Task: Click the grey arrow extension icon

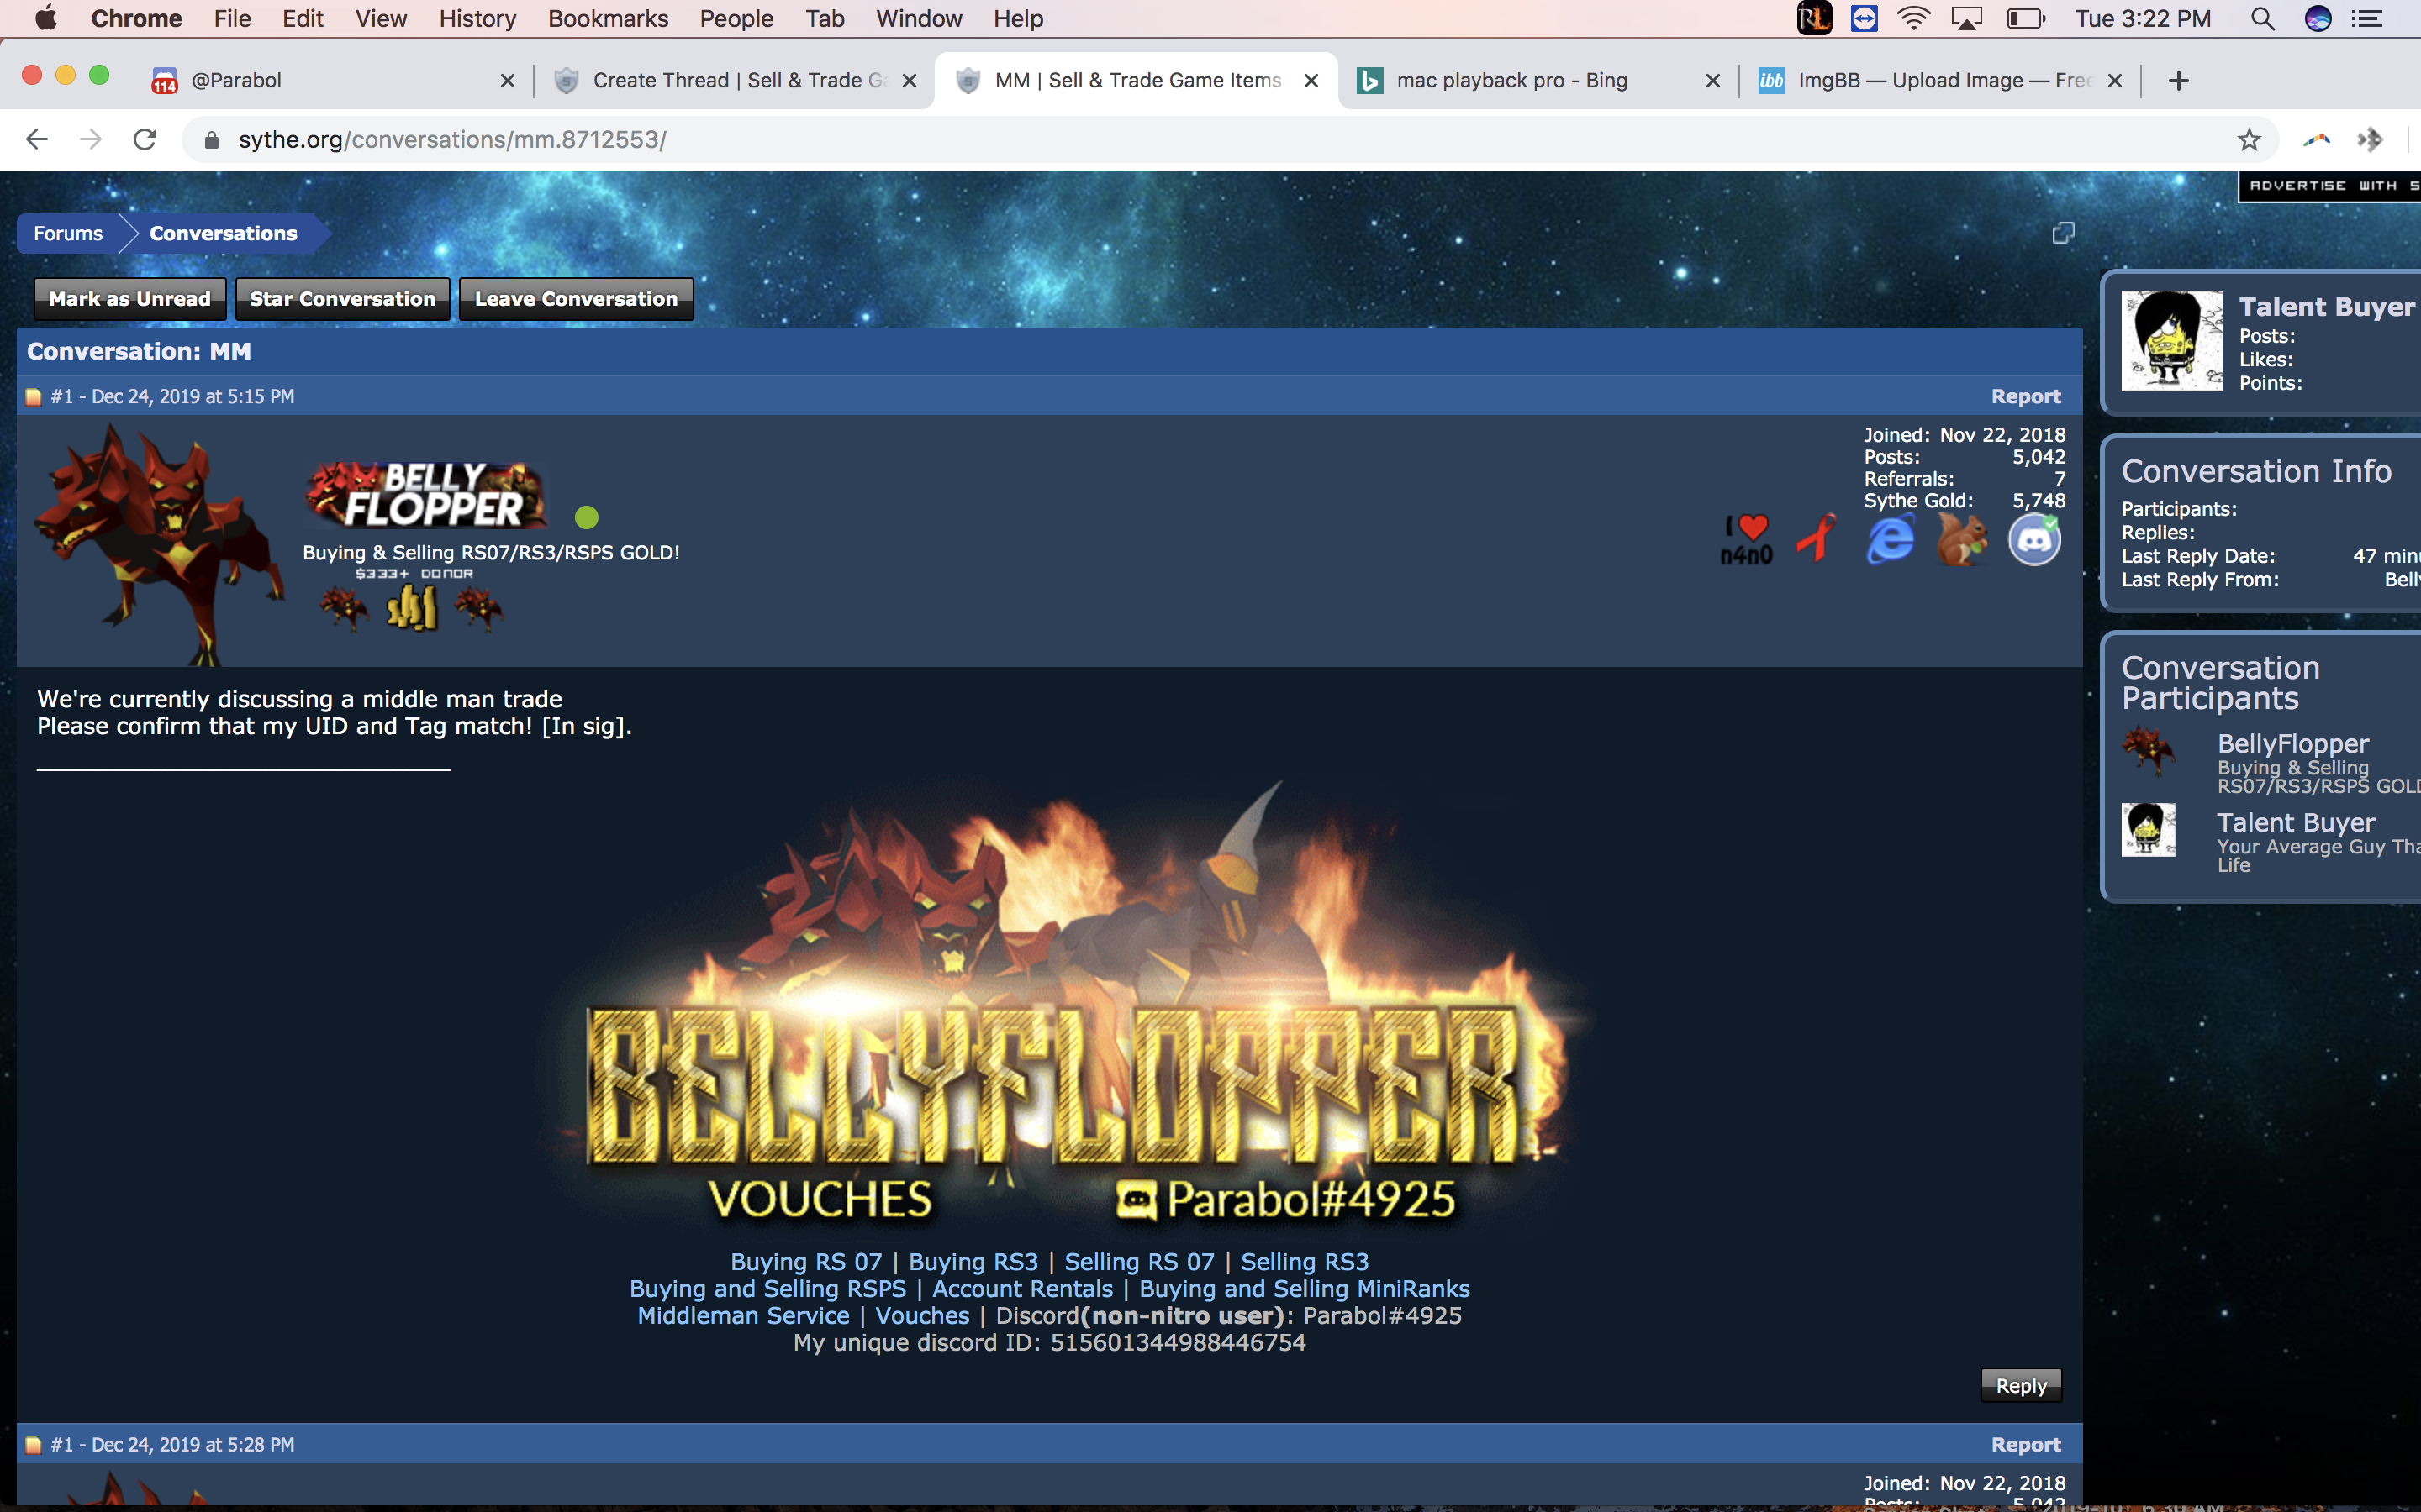Action: coord(2370,139)
